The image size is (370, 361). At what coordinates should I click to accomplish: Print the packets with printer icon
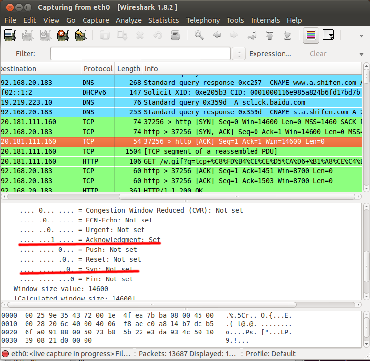pyautogui.click(x=175, y=35)
